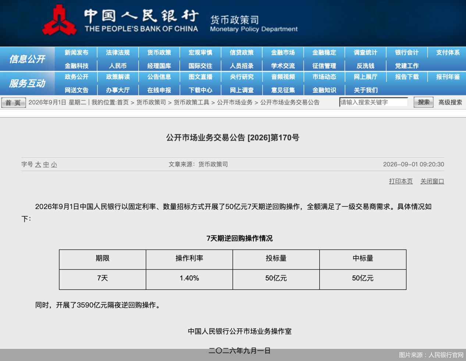Open the 宏观审慎 section
The width and height of the screenshot is (466, 361).
click(x=200, y=53)
